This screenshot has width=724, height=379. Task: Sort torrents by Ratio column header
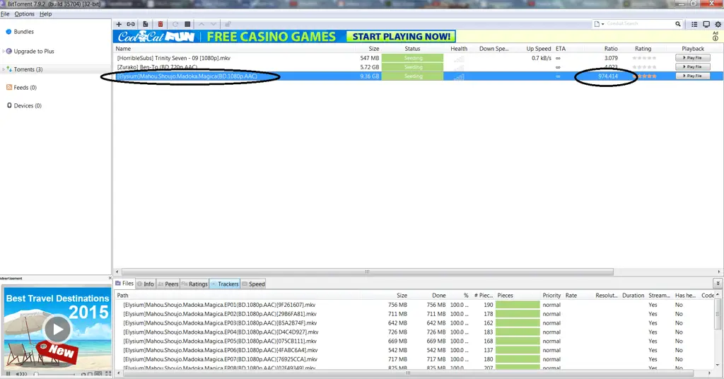611,49
